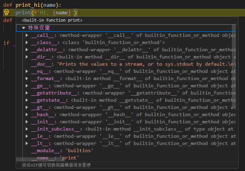Image resolution: width=245 pixels, height=171 pixels.
Task: Click the yellow lightbulb code action icon
Action: pyautogui.click(x=6, y=12)
